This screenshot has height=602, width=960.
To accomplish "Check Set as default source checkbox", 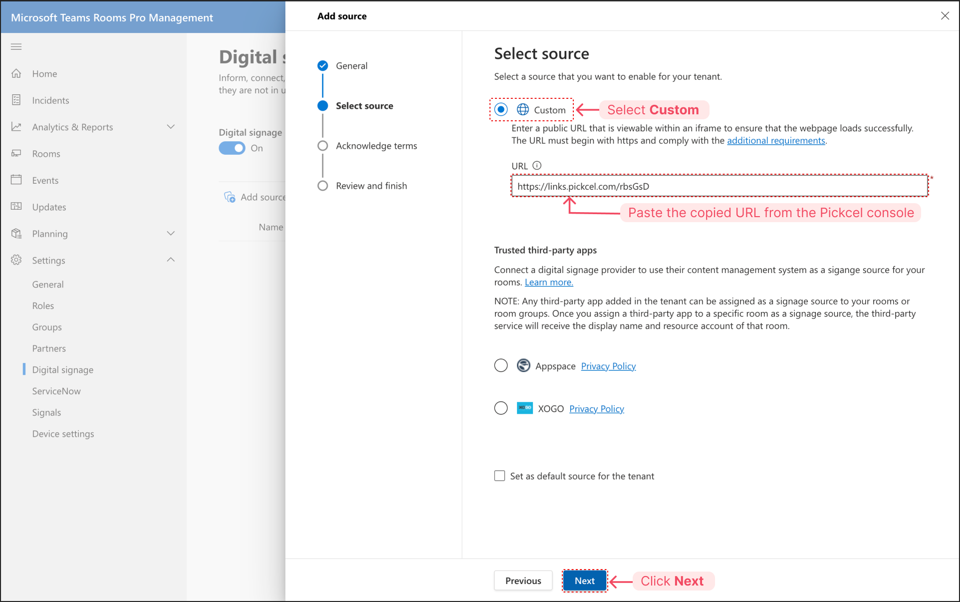I will coord(499,476).
